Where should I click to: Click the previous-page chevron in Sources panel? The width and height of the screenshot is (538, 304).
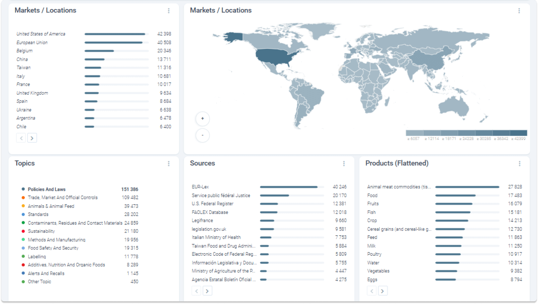point(196,291)
